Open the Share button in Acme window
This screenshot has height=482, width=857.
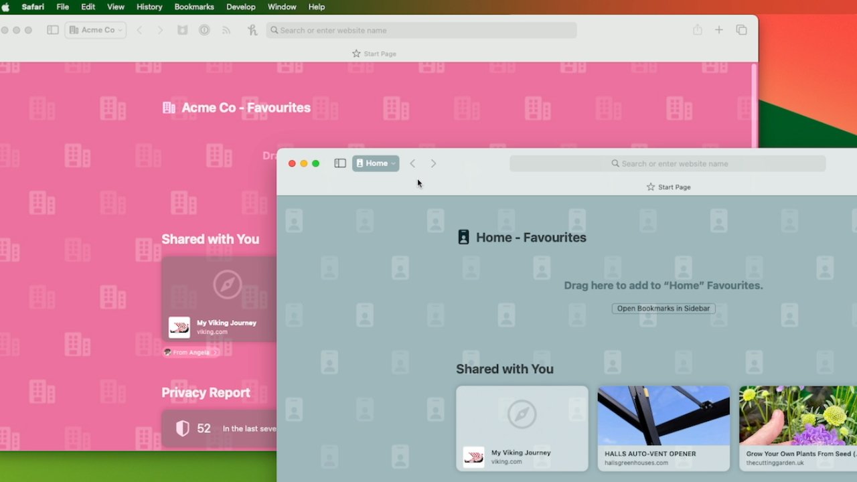point(697,30)
